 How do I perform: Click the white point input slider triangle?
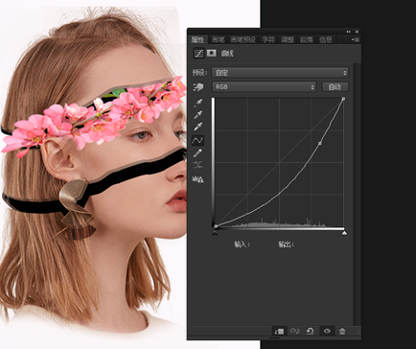(344, 233)
